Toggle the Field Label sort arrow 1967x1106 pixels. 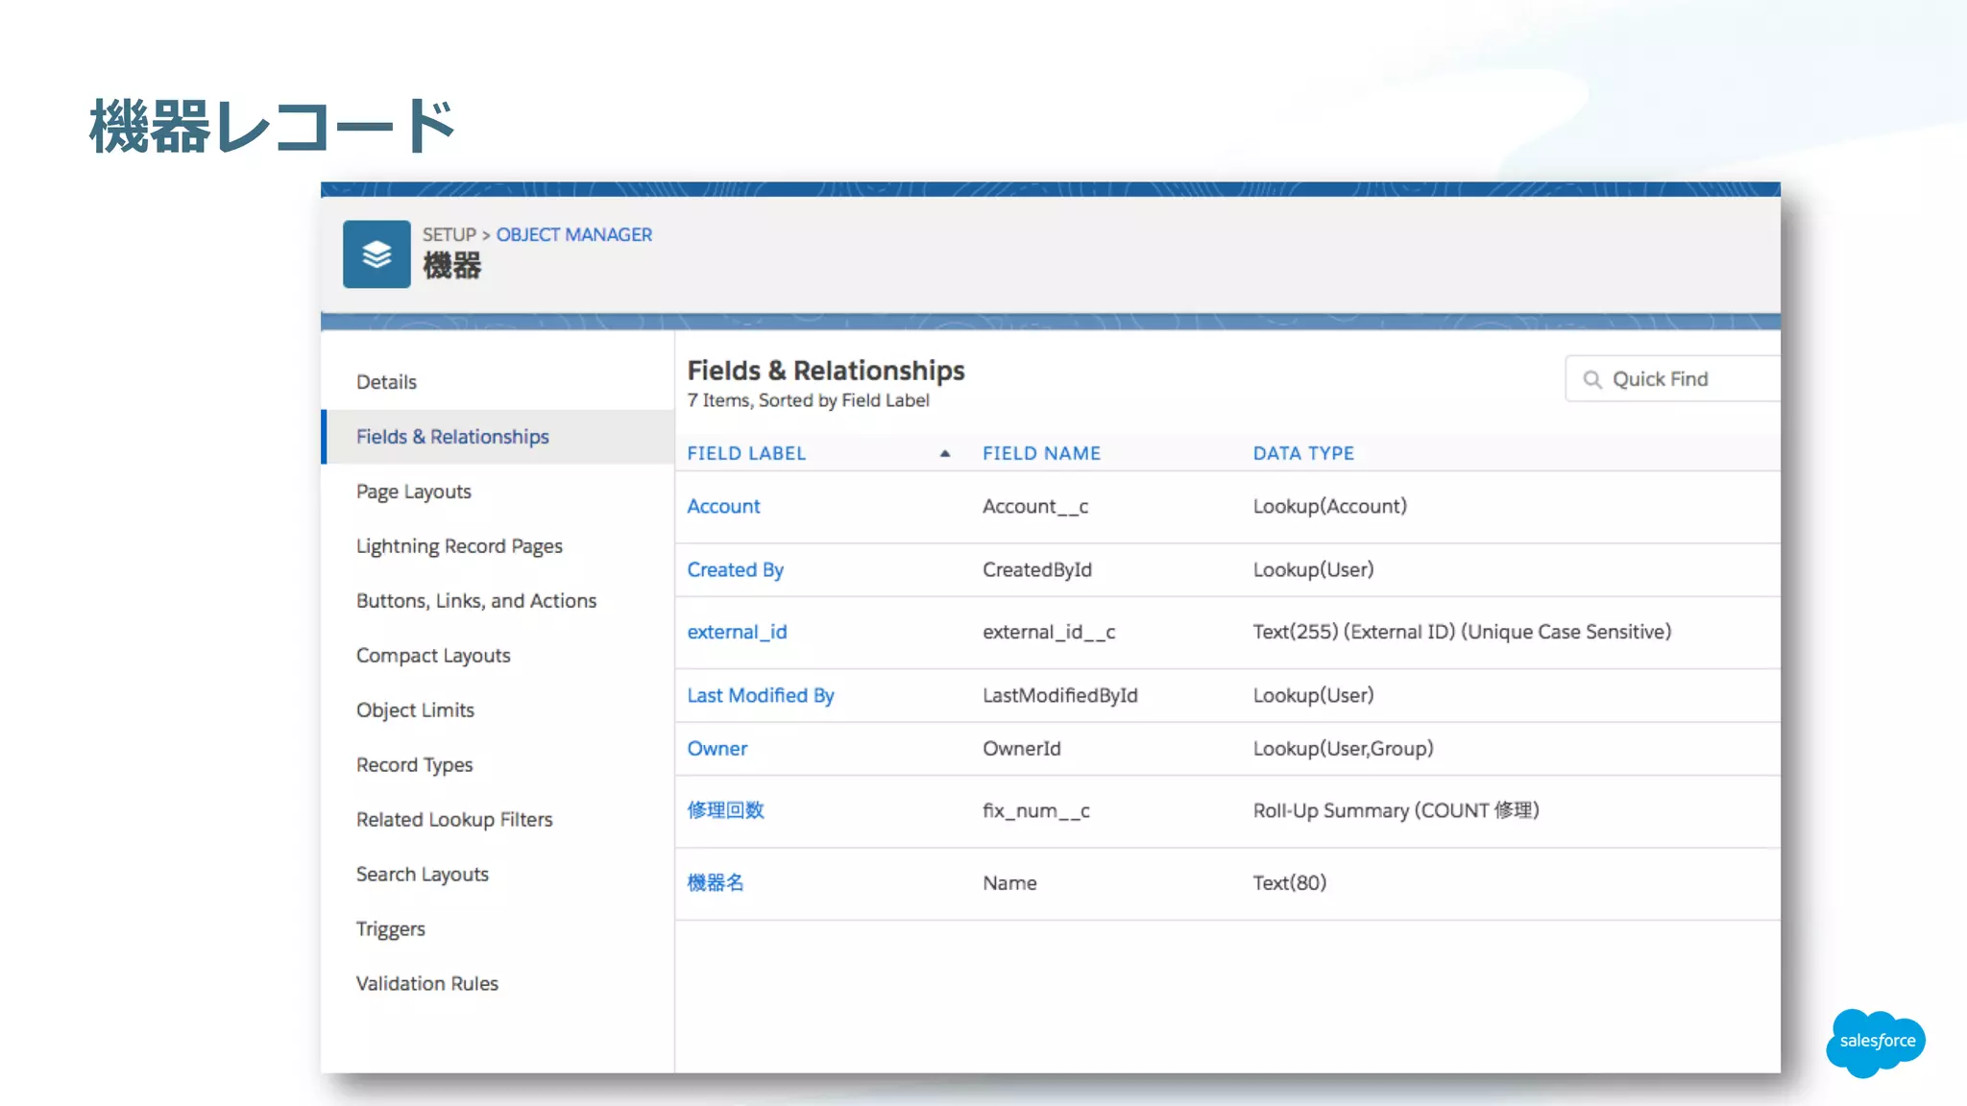[x=945, y=453]
